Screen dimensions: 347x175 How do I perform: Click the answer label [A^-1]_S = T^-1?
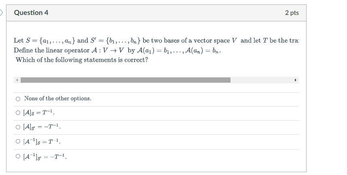[42, 142]
